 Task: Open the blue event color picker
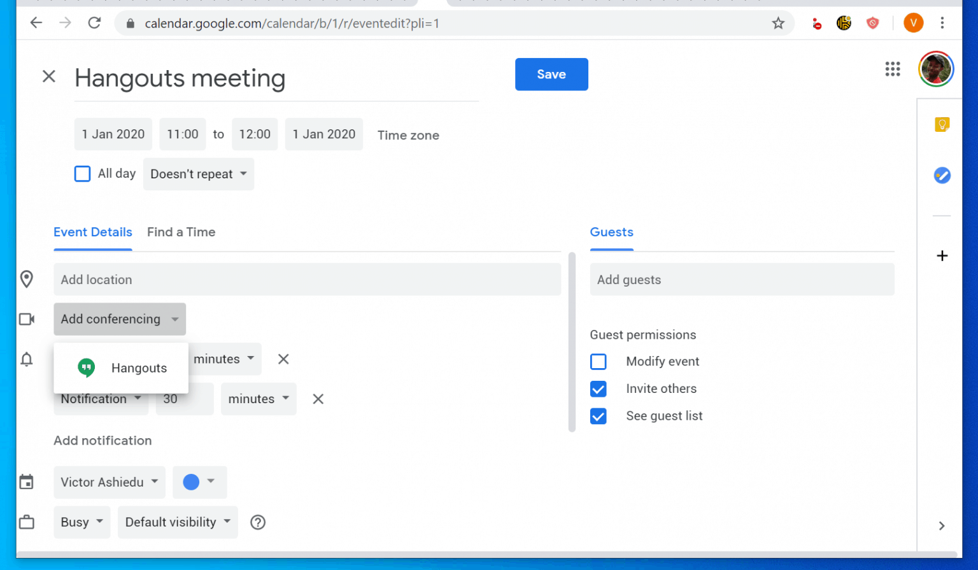click(x=199, y=482)
